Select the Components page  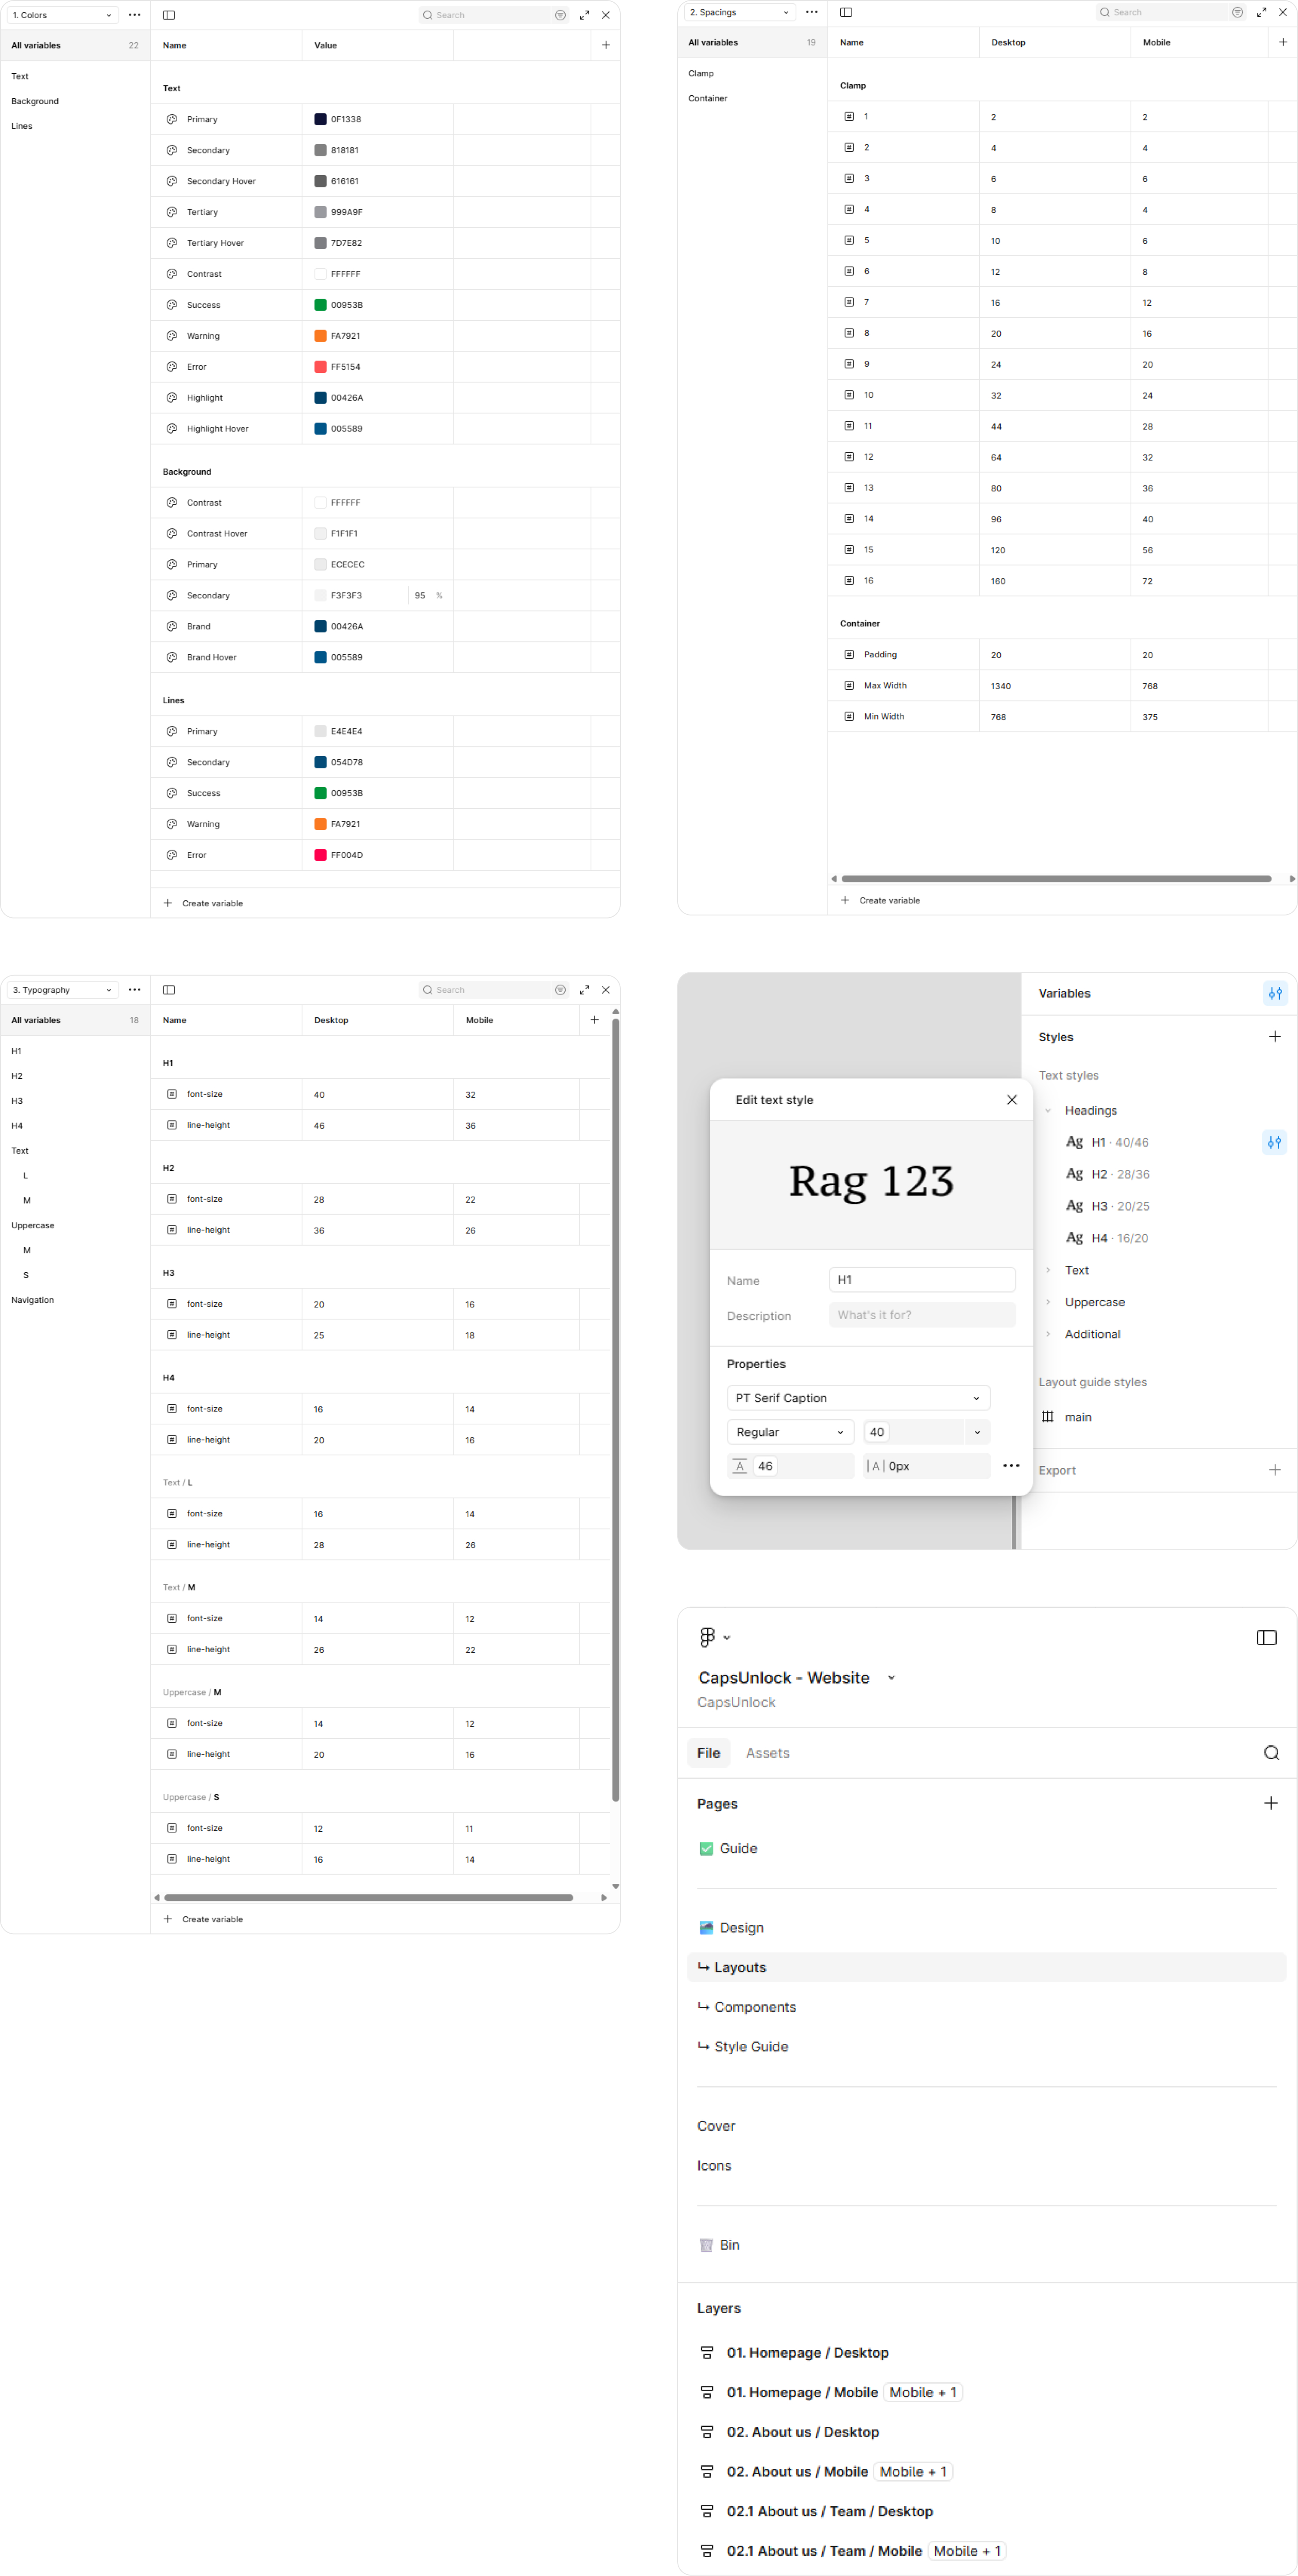[x=754, y=2007]
